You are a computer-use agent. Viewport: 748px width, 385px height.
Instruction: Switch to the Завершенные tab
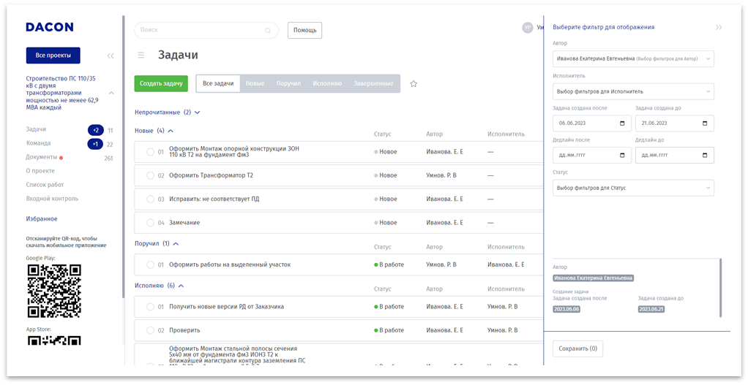(x=373, y=83)
